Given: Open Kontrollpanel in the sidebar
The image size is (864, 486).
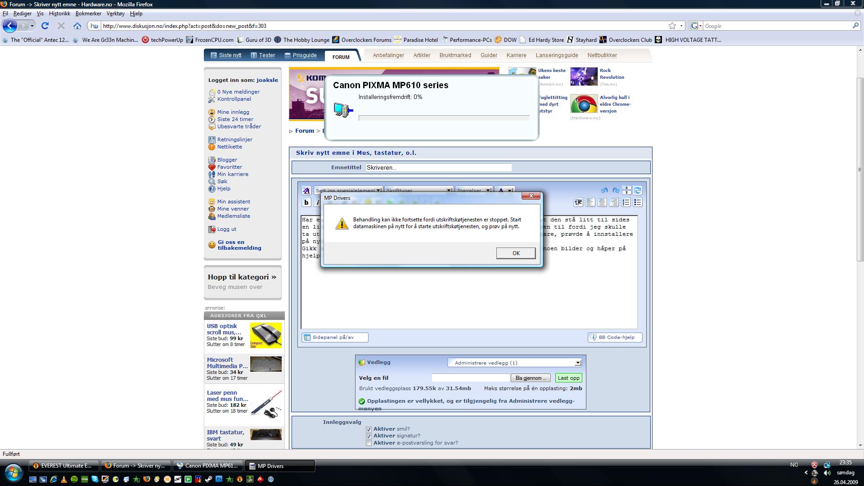Looking at the screenshot, I should click(234, 99).
